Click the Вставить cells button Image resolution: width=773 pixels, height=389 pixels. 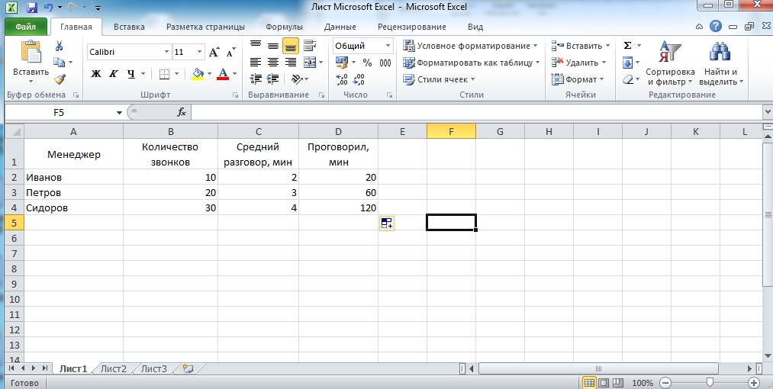click(581, 46)
